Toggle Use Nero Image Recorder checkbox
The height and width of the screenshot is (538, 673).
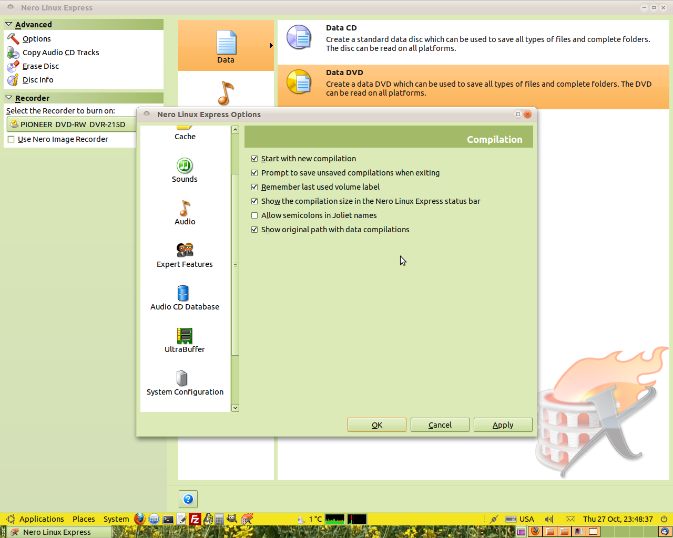point(11,139)
